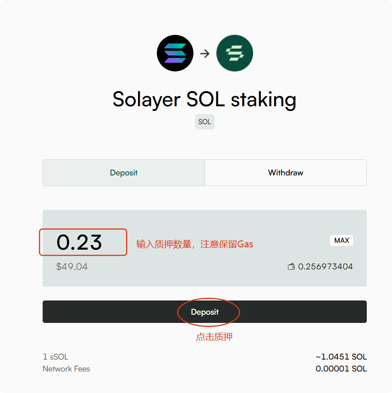Click the 0.00001 SOL fee value
The image size is (392, 393).
341,369
